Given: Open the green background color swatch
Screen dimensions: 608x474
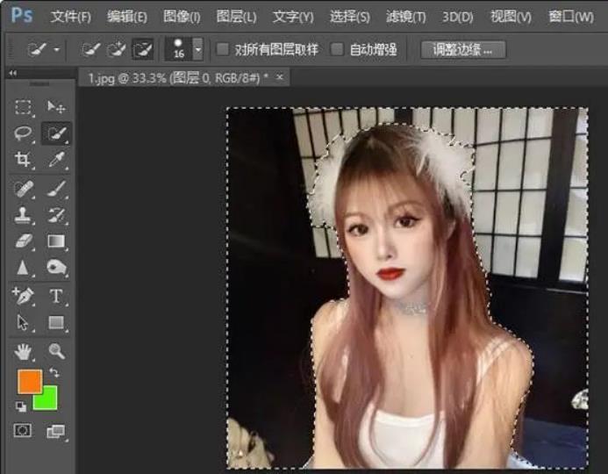Looking at the screenshot, I should [x=48, y=401].
